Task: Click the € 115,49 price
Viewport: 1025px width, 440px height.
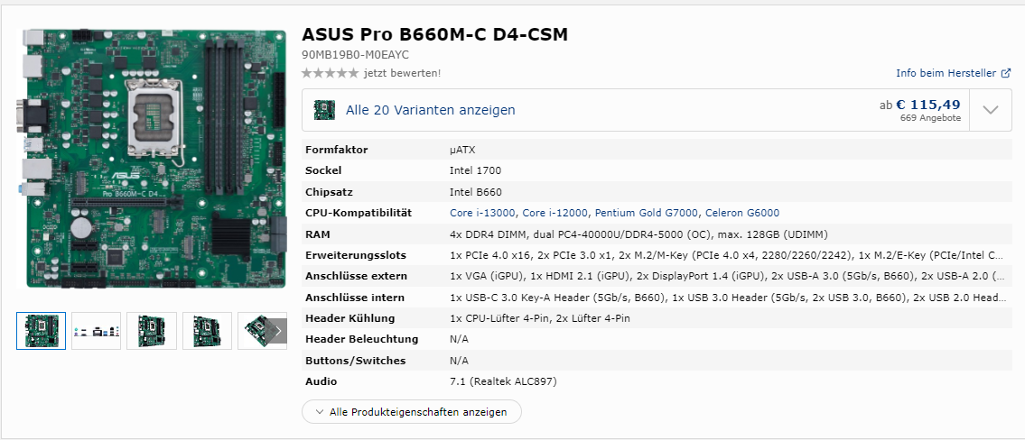Action: pyautogui.click(x=927, y=105)
